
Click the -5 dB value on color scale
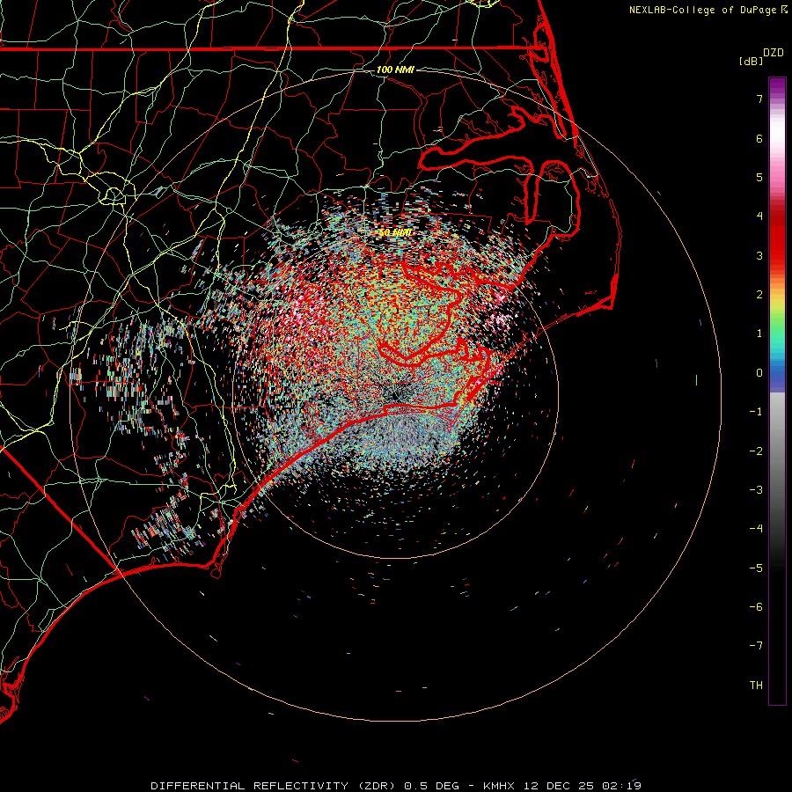[x=756, y=568]
